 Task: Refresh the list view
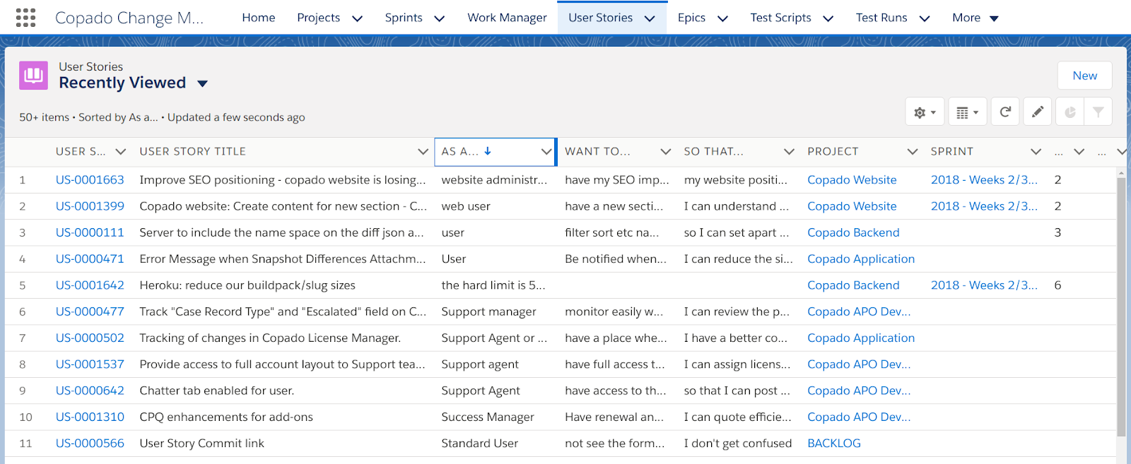point(1005,112)
